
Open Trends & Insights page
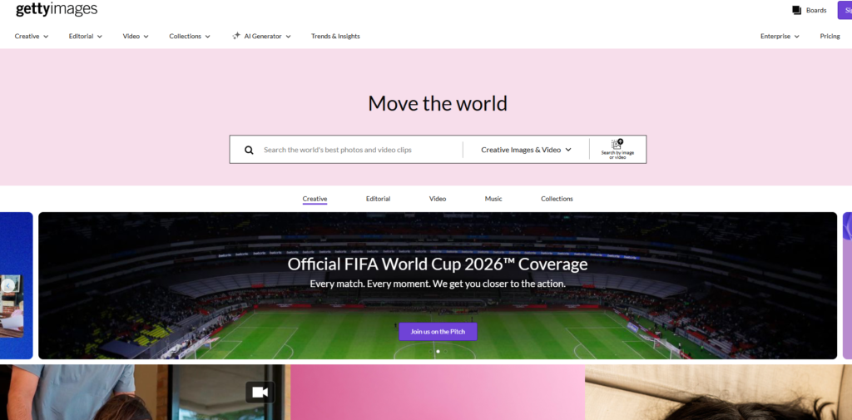click(335, 37)
